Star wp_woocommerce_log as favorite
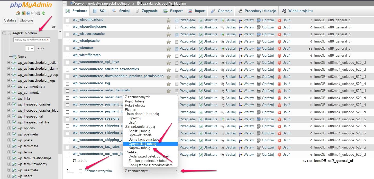Image resolution: width=374 pixels, height=179 pixels. (x=169, y=84)
